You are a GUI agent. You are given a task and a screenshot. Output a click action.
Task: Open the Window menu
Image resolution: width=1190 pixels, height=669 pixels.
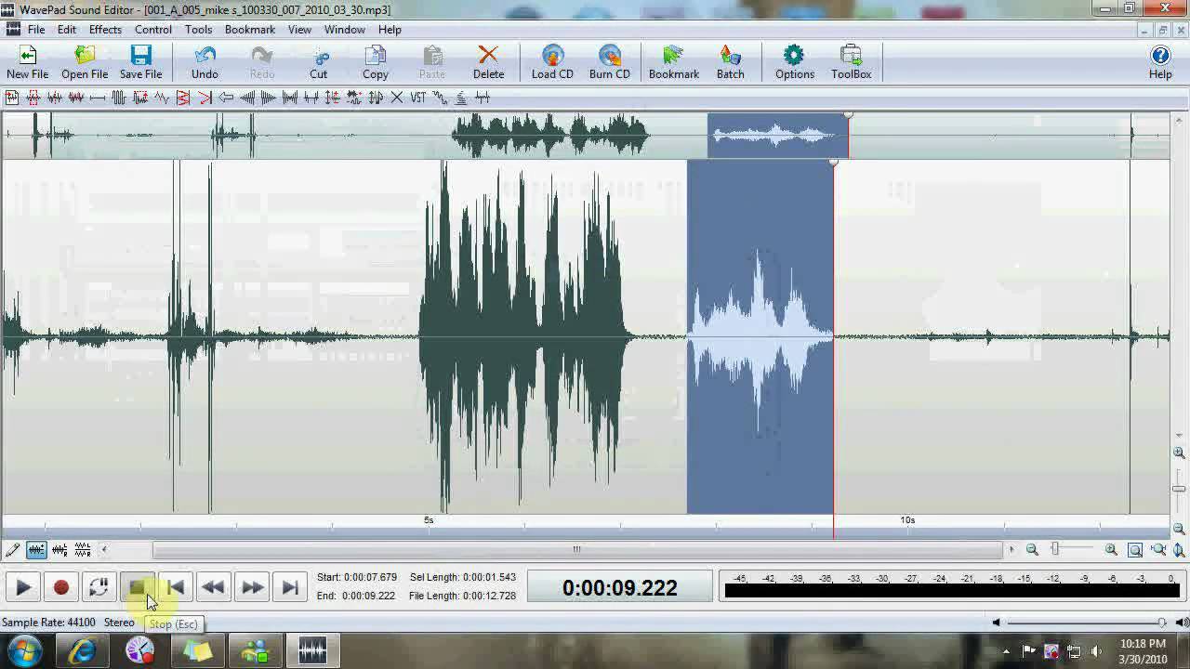pyautogui.click(x=344, y=30)
